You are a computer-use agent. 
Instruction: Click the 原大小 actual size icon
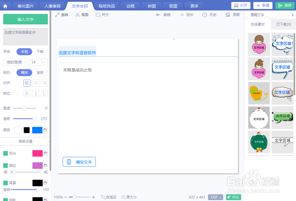coord(123,197)
